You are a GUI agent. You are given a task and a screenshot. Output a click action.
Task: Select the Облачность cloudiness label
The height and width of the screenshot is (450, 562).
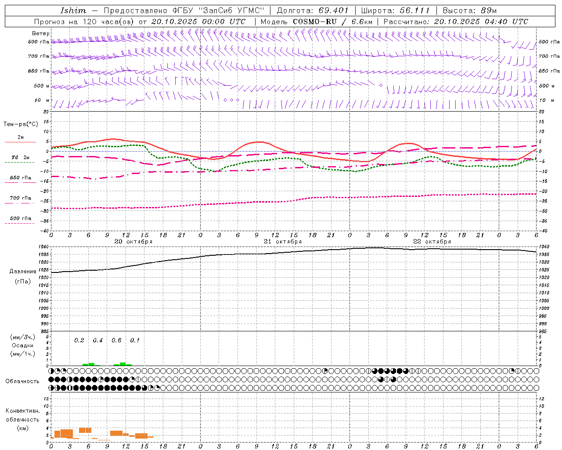(22, 381)
